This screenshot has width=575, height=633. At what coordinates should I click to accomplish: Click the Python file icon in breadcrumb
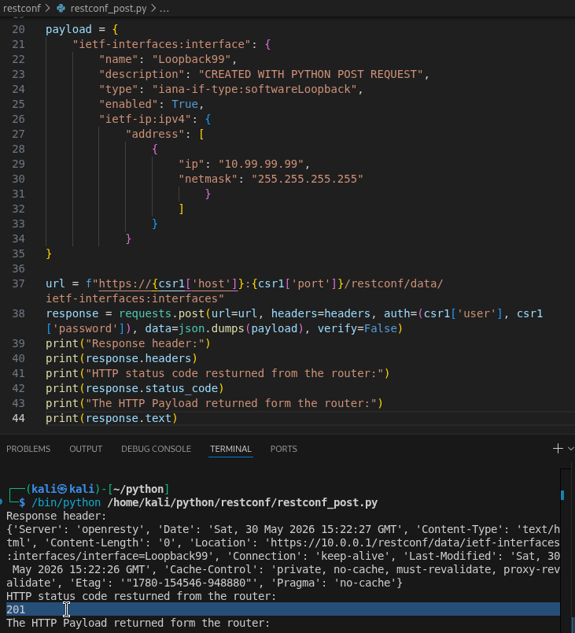61,8
